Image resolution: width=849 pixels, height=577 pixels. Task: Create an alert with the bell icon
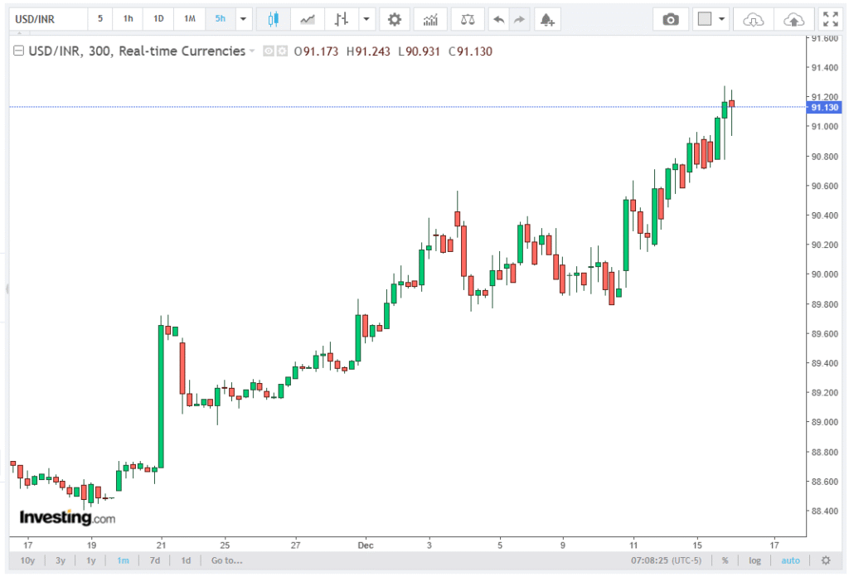pyautogui.click(x=546, y=19)
